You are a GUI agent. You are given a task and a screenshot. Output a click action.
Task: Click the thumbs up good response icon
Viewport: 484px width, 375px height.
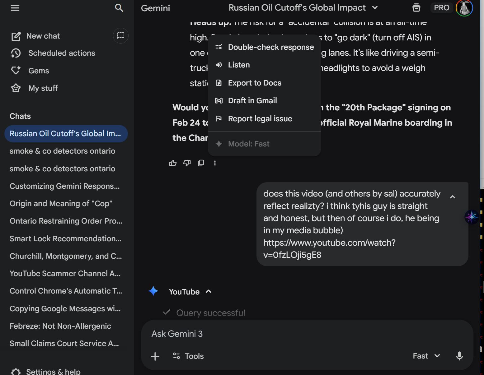(173, 163)
